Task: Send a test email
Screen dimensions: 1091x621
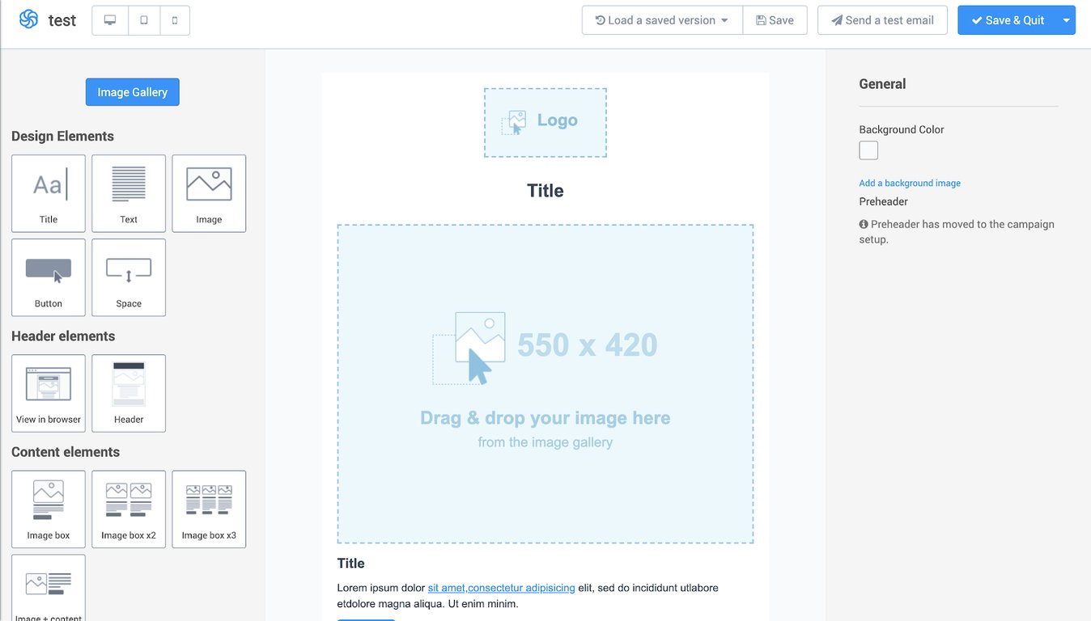Action: (x=882, y=20)
